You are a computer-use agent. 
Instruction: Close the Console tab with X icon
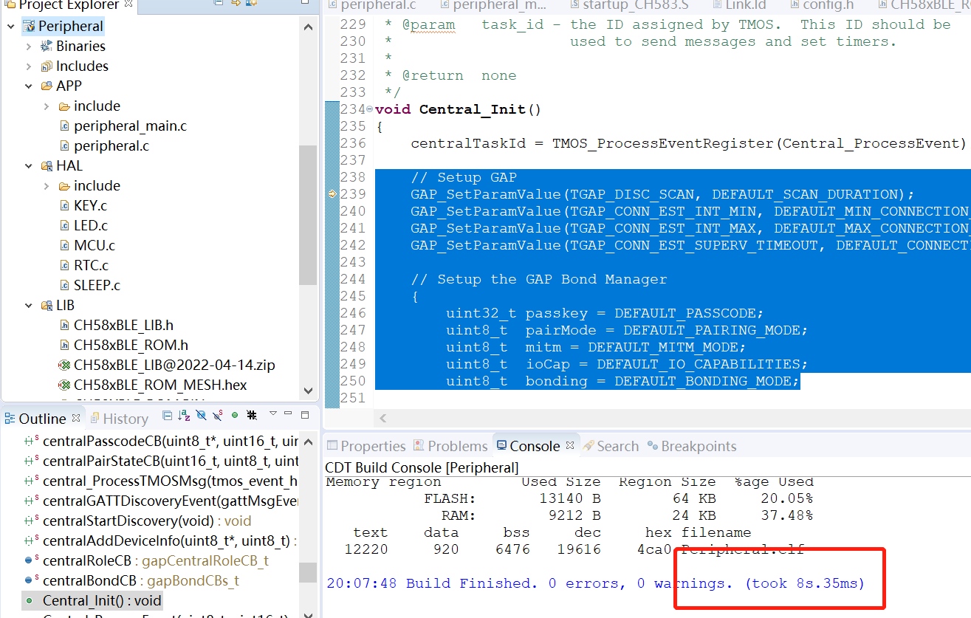click(x=569, y=446)
